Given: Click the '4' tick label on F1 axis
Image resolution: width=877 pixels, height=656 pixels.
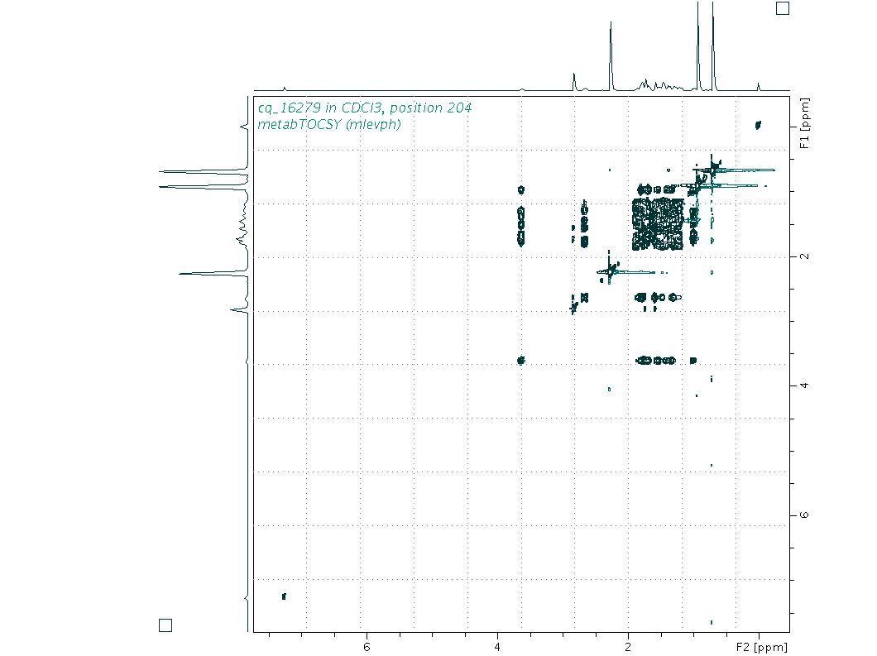Looking at the screenshot, I should tap(804, 385).
